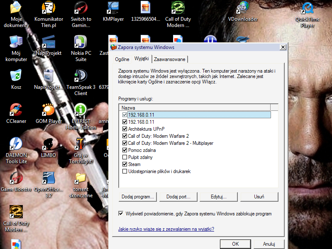Select the Komunikator Tlen.pl desktop icon
Viewport: 332px width, 249px height.
pos(49,15)
